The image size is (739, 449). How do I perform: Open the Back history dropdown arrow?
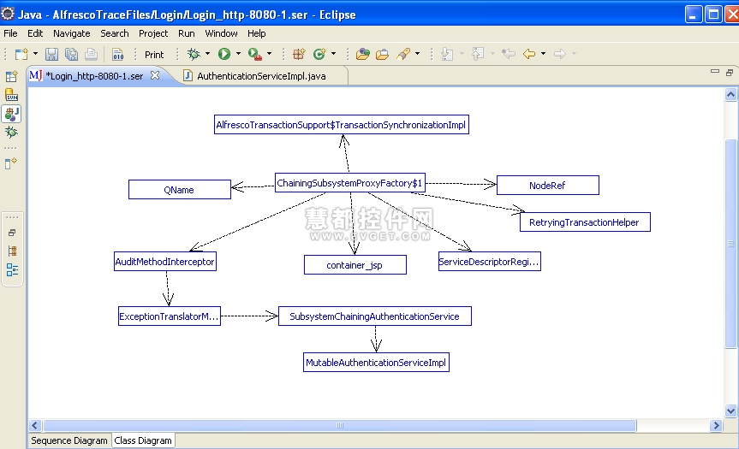pyautogui.click(x=544, y=54)
